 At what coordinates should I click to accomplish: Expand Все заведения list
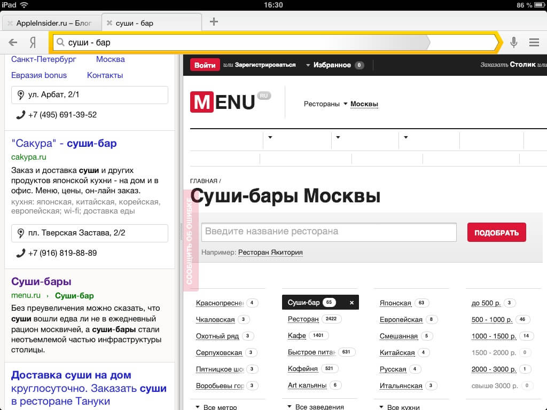point(316,406)
